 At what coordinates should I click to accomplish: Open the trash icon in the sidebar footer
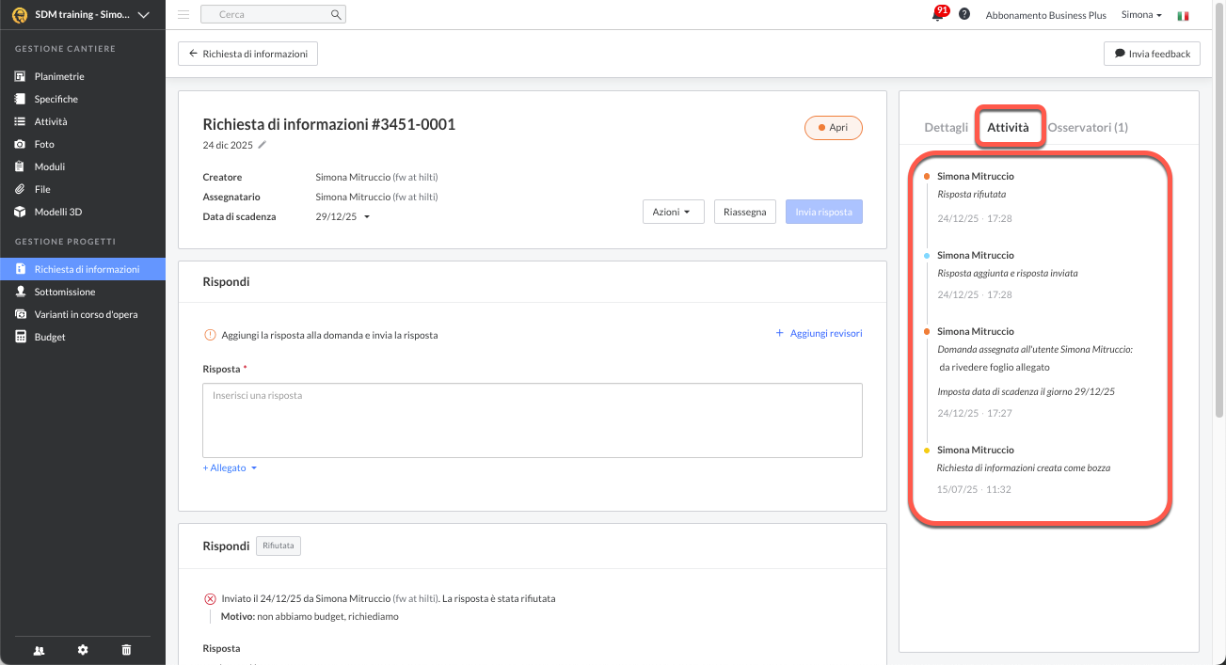tap(127, 650)
